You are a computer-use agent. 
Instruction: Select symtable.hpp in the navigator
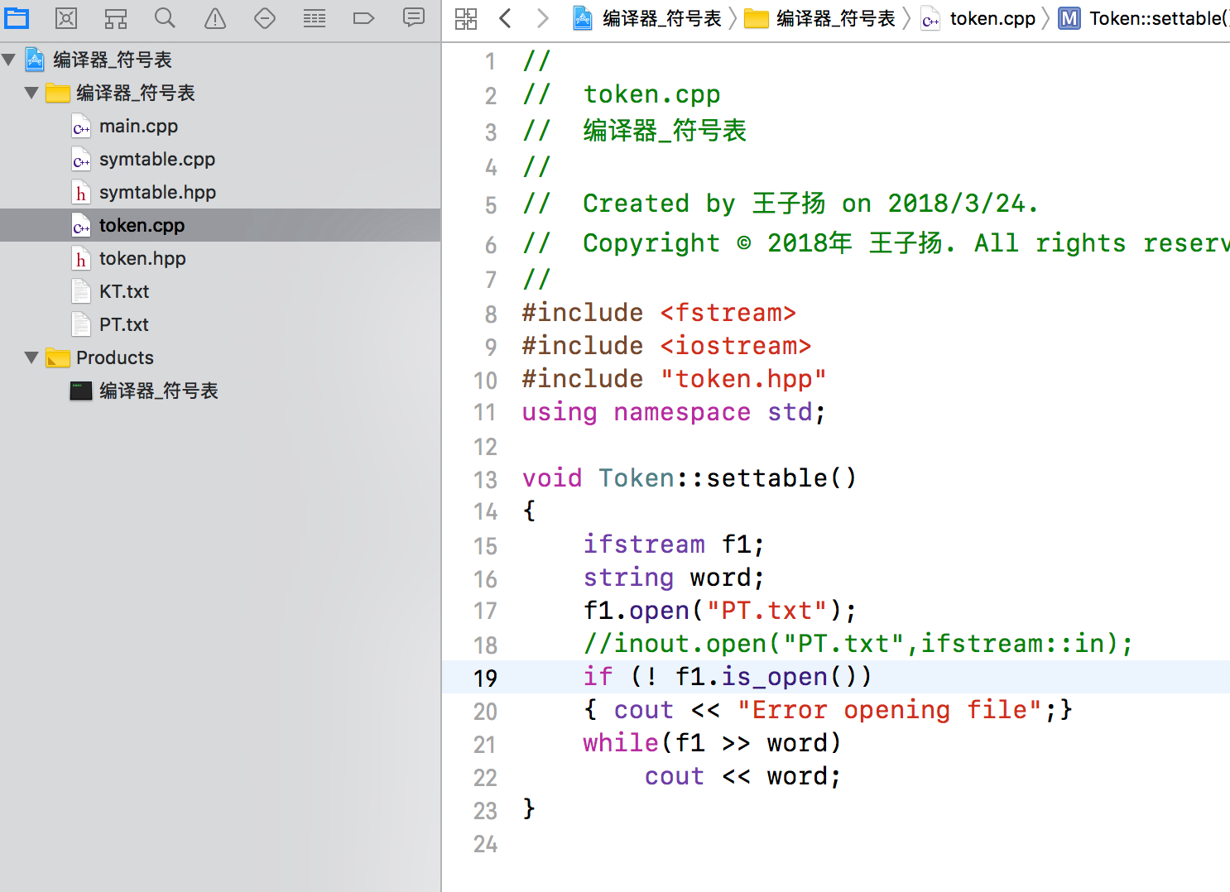point(220,192)
